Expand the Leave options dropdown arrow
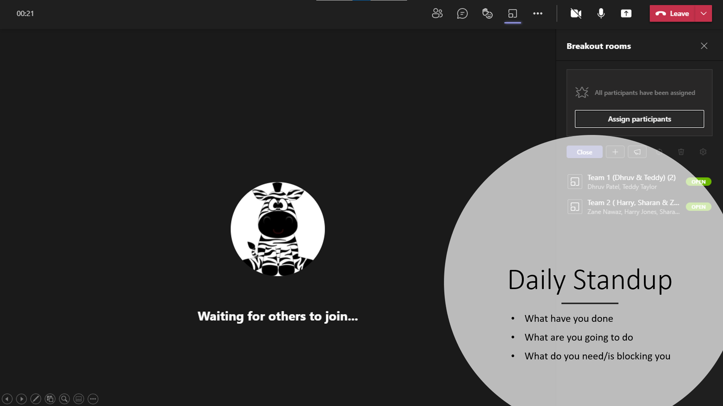The height and width of the screenshot is (406, 723). tap(703, 14)
